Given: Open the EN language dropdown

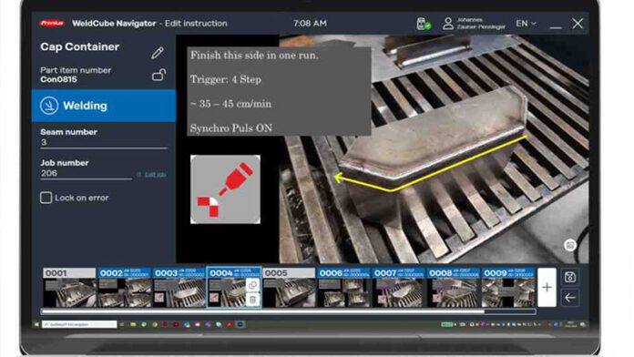Looking at the screenshot, I should coord(526,24).
